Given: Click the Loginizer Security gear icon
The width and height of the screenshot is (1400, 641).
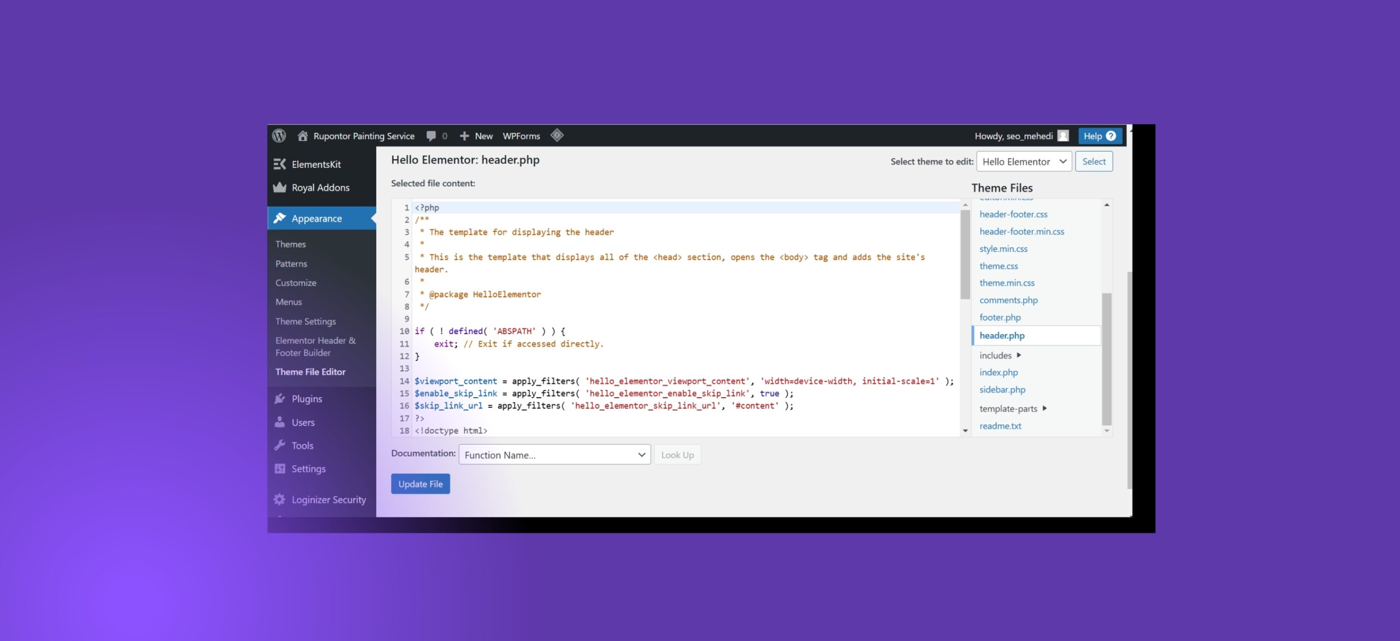Looking at the screenshot, I should (279, 499).
